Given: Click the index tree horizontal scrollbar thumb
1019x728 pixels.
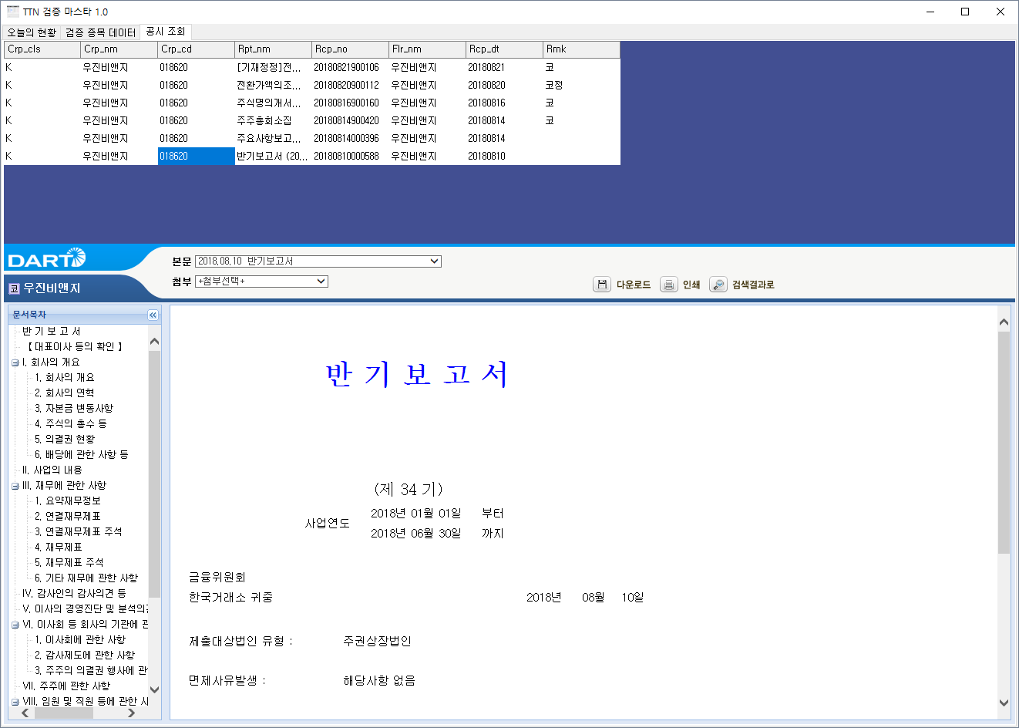Looking at the screenshot, I should pos(64,713).
